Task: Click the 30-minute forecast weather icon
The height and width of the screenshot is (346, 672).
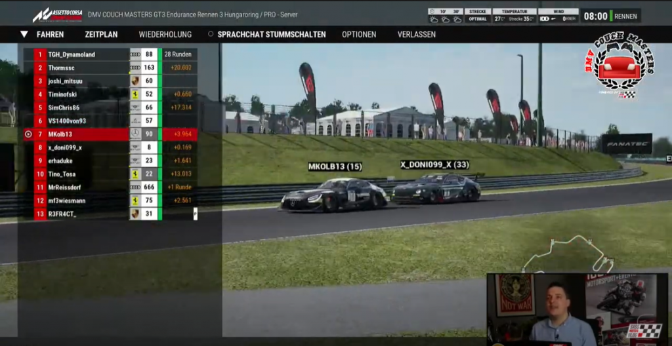Action: tap(457, 19)
